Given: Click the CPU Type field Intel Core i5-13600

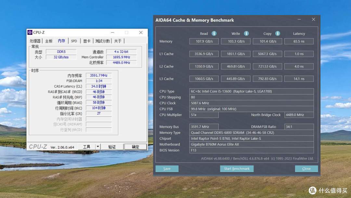Looking at the screenshot, I should [x=252, y=91].
